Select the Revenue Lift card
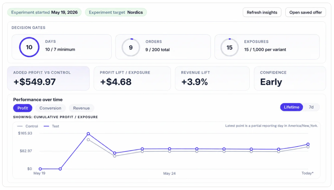This screenshot has width=334, height=190. [212, 78]
